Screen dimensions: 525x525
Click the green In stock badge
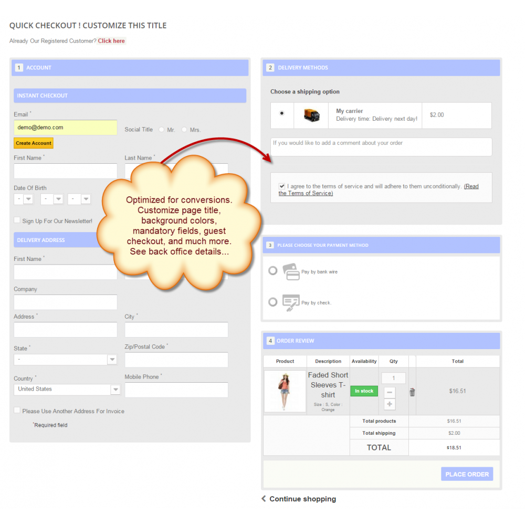pos(364,391)
